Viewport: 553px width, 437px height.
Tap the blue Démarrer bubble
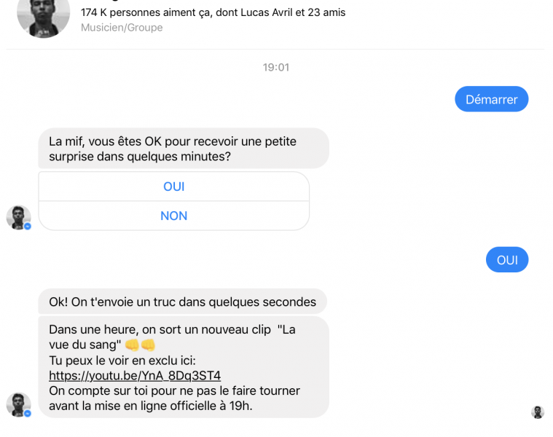(x=491, y=99)
